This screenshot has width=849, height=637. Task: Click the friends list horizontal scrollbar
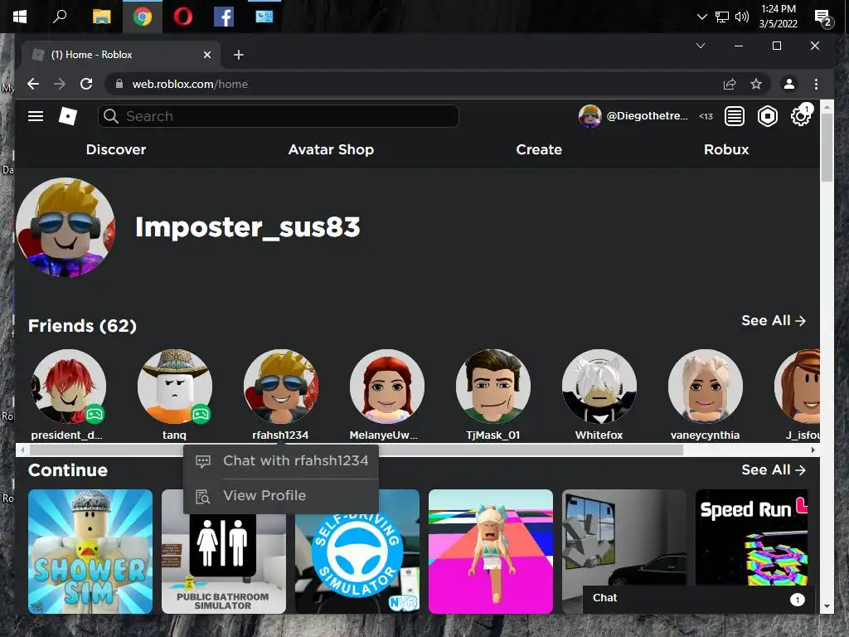click(357, 450)
